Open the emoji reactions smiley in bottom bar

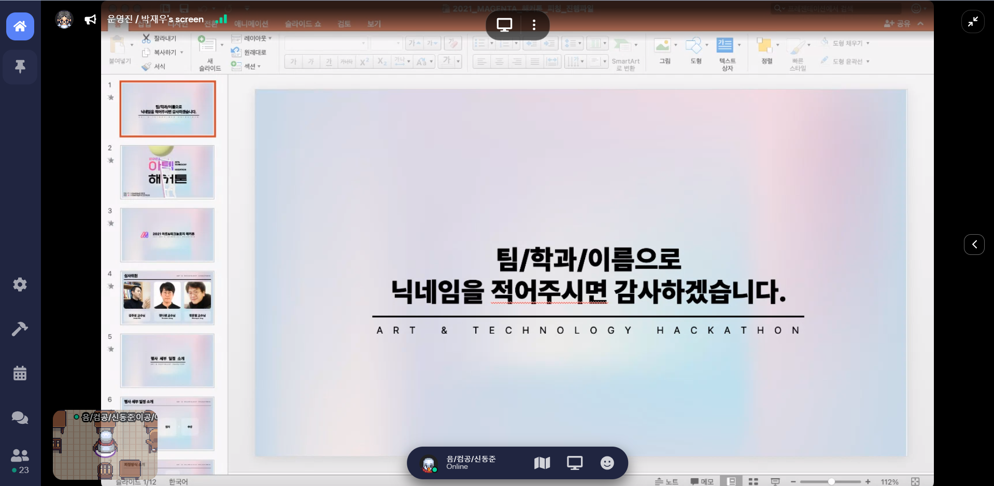click(607, 463)
